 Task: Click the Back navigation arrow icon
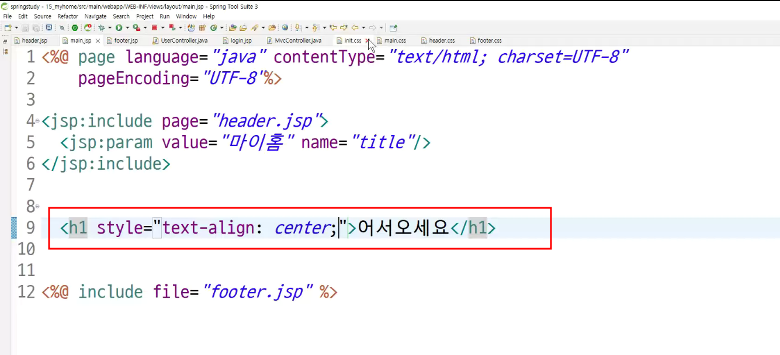tap(355, 27)
